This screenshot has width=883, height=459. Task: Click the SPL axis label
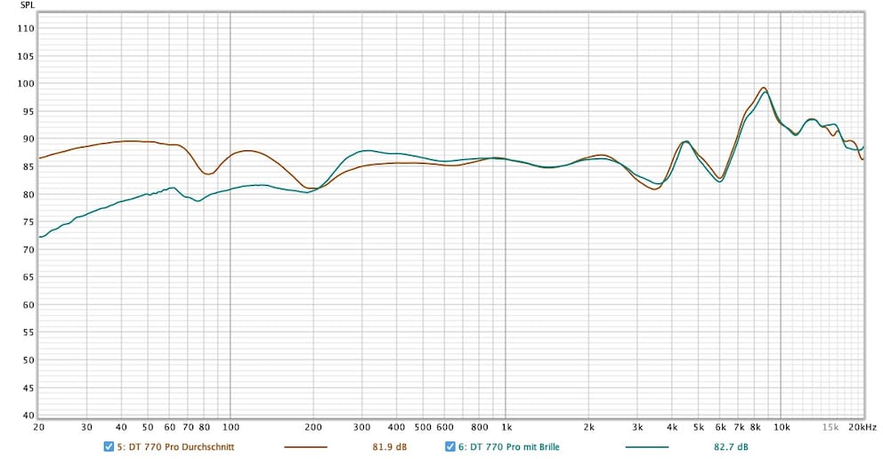coord(27,5)
